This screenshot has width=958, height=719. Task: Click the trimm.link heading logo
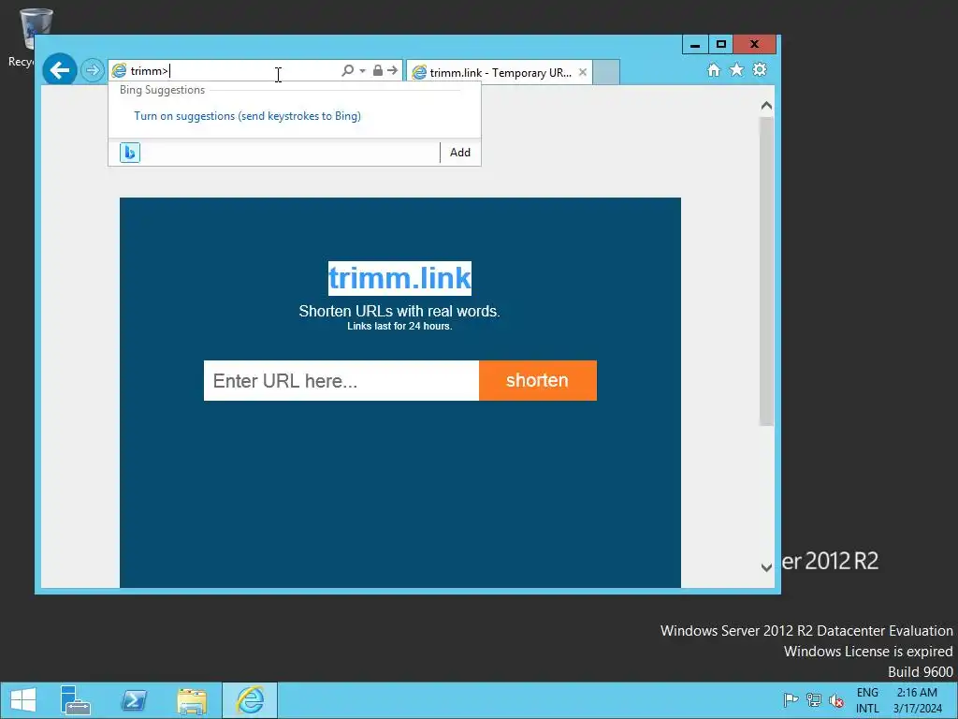coord(399,278)
